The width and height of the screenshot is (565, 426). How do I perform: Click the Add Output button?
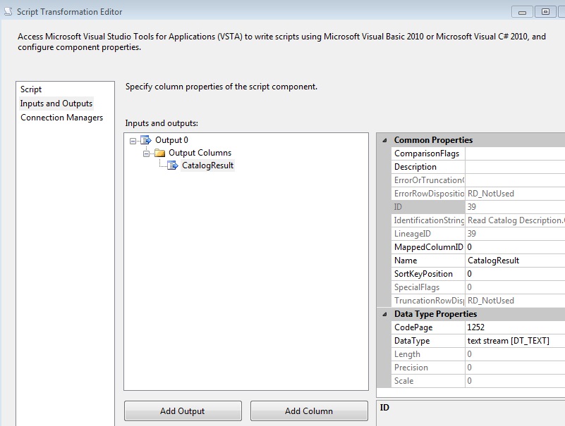pyautogui.click(x=183, y=411)
